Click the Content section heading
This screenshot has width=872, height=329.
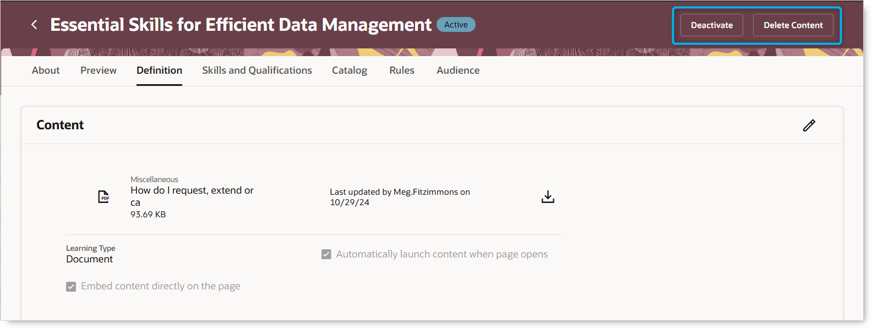(60, 125)
